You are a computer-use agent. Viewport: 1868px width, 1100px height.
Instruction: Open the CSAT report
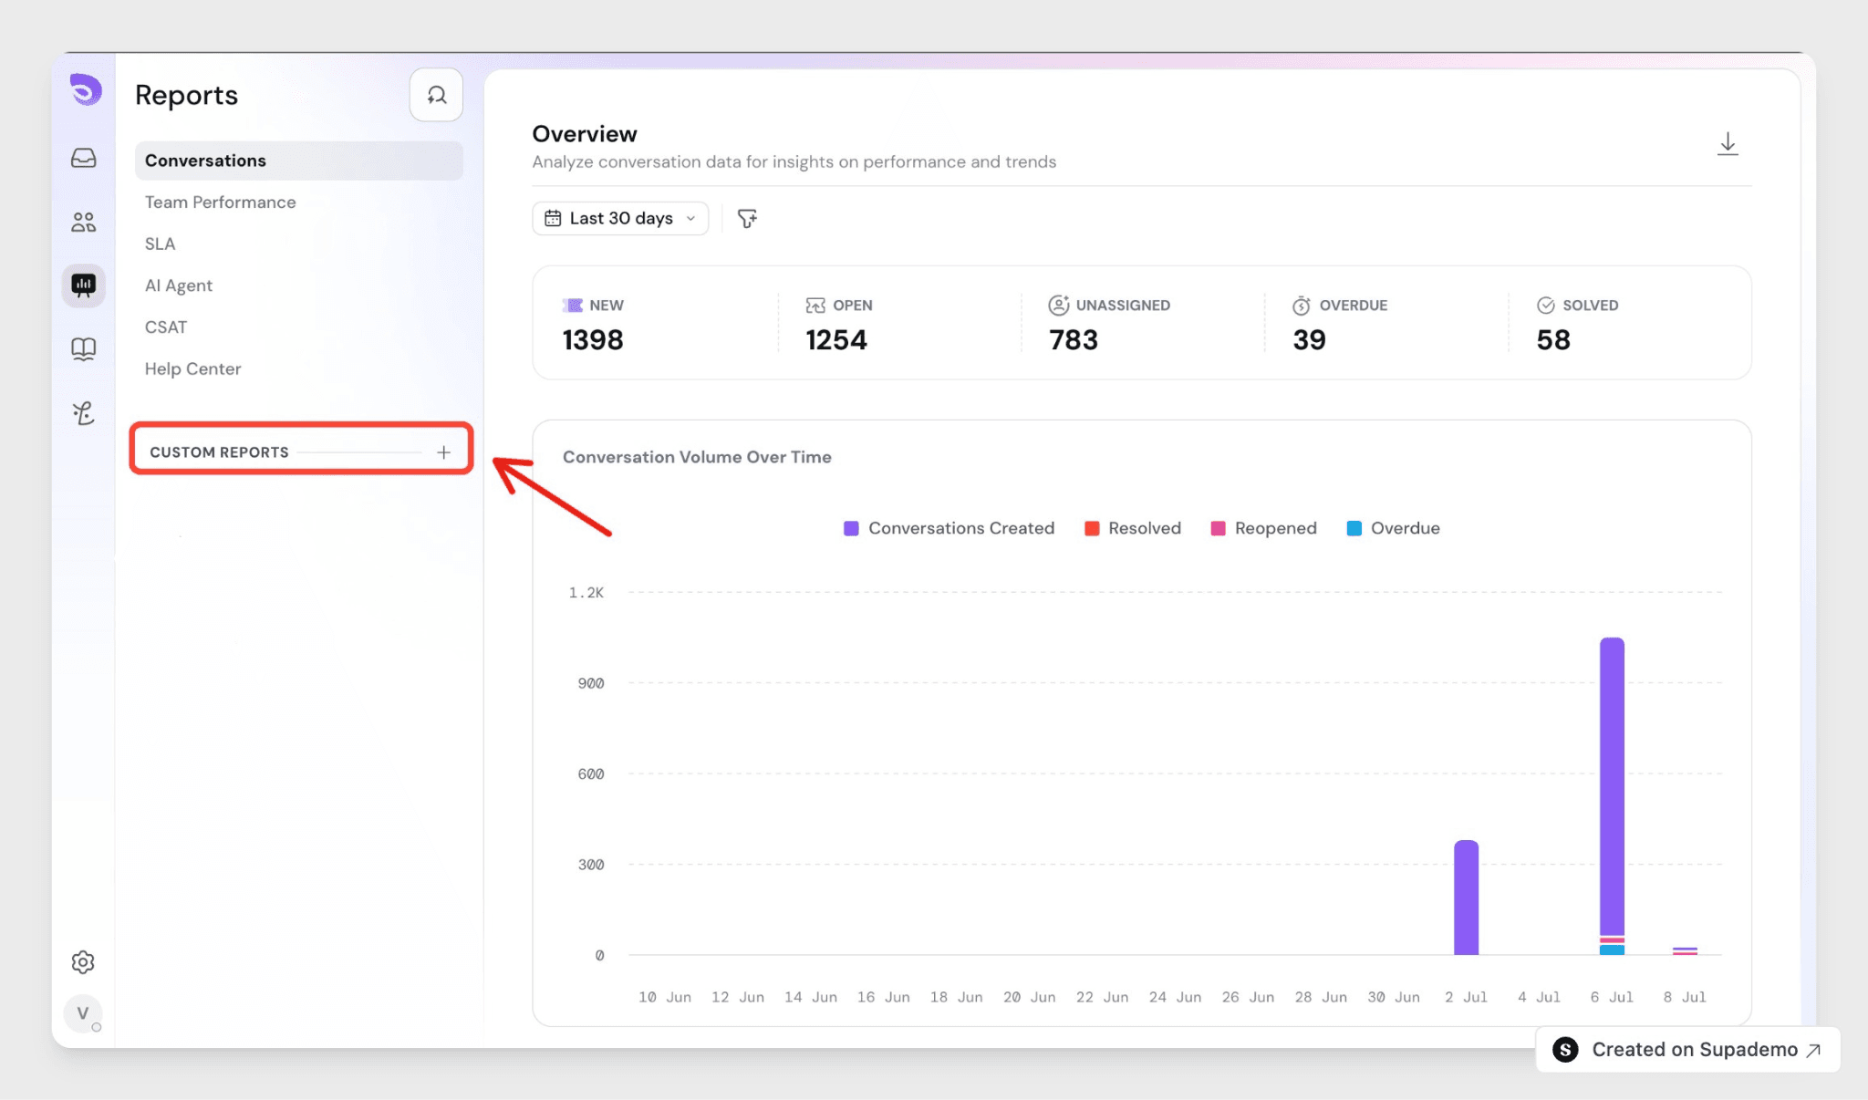(x=166, y=327)
